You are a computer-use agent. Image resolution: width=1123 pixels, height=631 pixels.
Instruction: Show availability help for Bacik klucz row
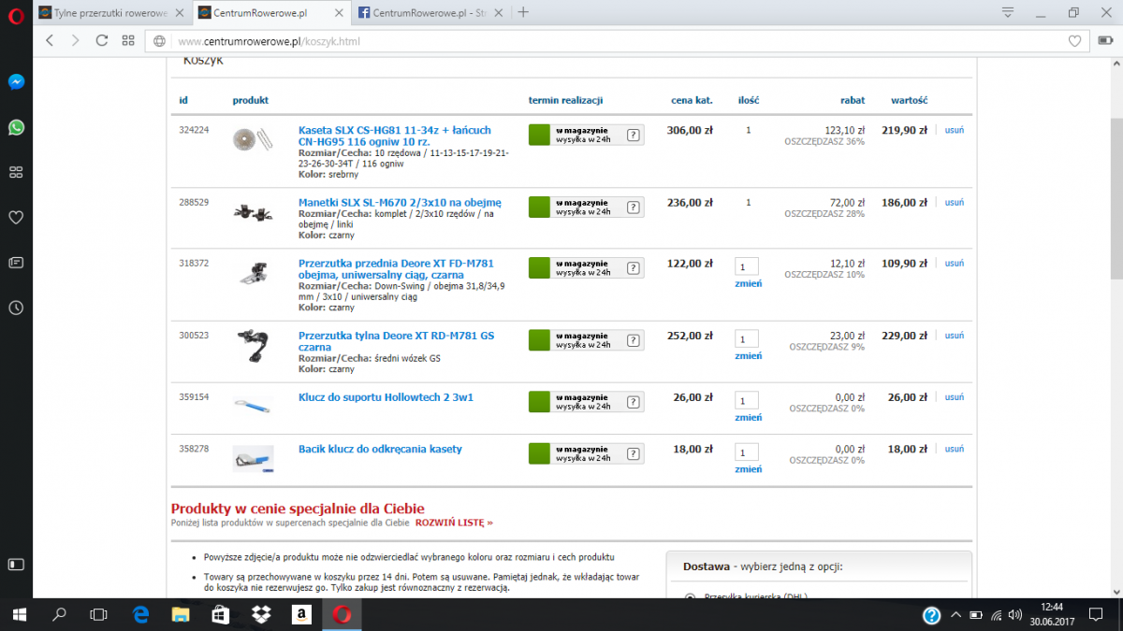pos(634,453)
